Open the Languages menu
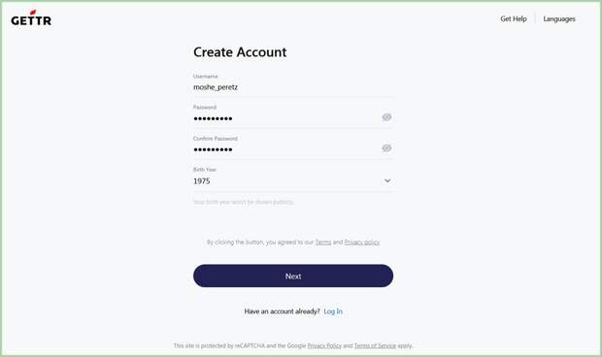This screenshot has height=357, width=602. pos(559,18)
